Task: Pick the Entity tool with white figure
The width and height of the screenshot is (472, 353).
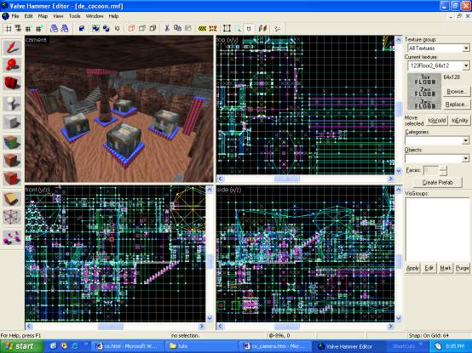Action: (x=12, y=103)
